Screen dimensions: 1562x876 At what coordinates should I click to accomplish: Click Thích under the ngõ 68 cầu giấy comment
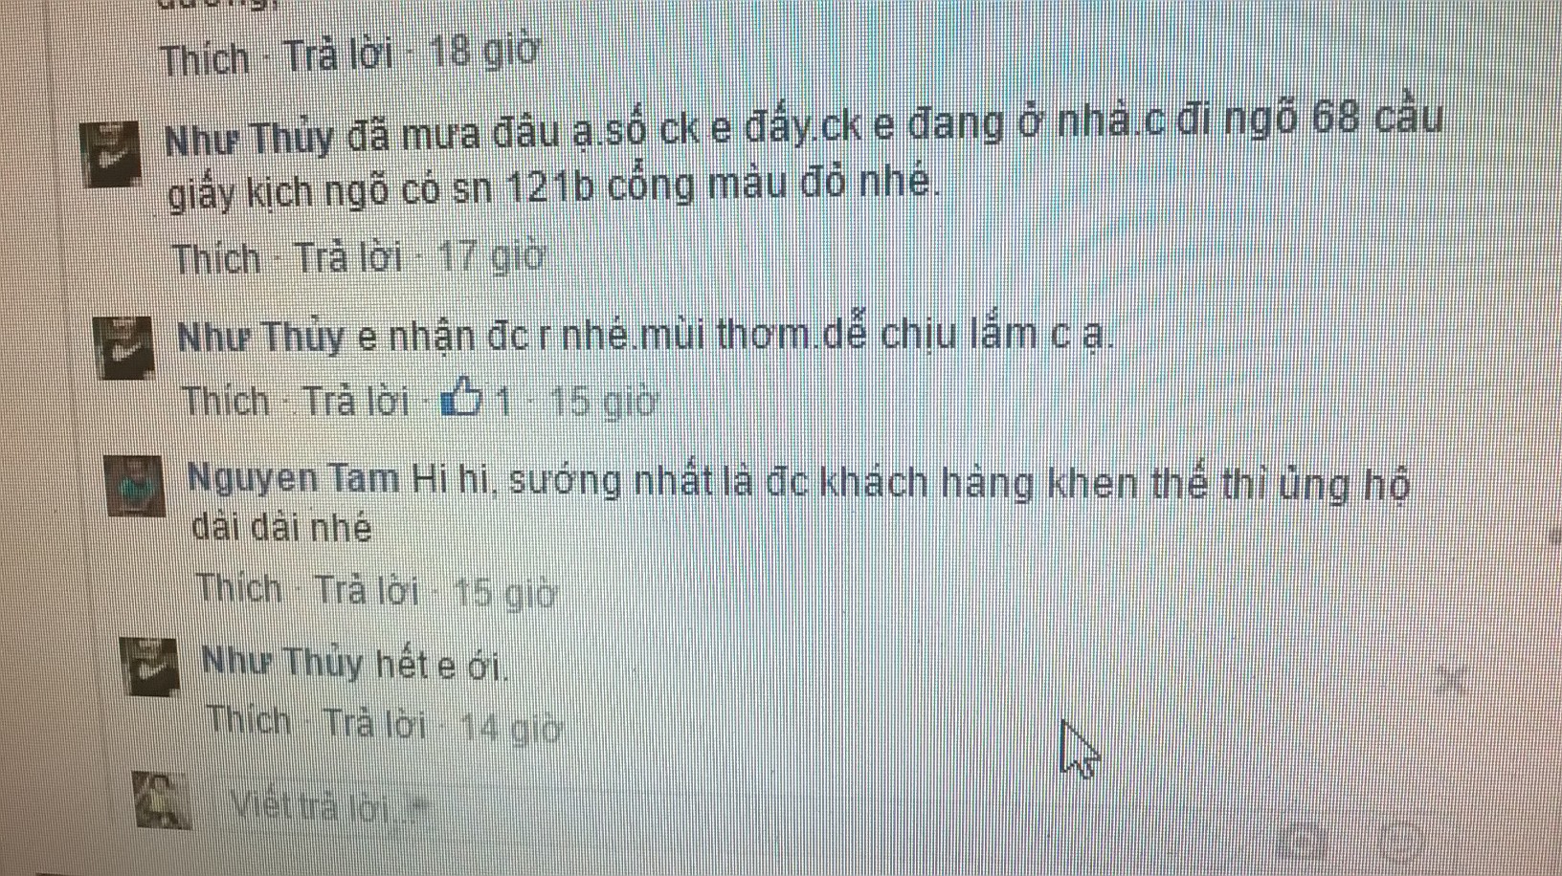216,258
